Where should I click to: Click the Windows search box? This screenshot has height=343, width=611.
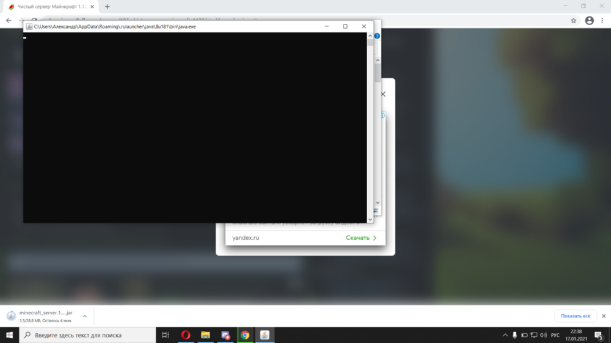click(87, 335)
